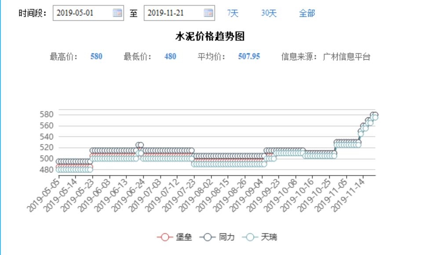
Task: Open the end date calendar icon
Action: point(208,13)
